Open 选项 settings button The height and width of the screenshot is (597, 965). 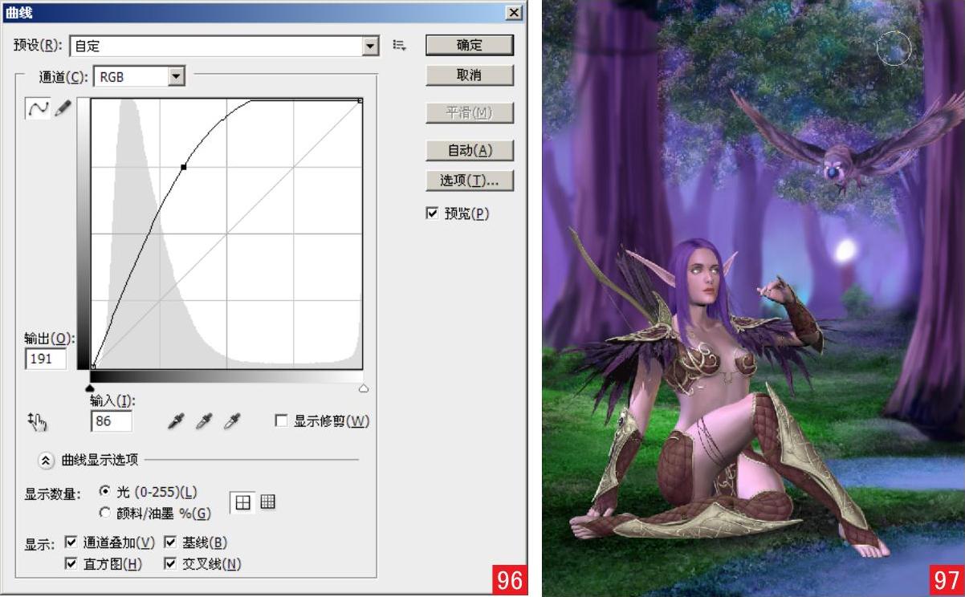point(469,181)
